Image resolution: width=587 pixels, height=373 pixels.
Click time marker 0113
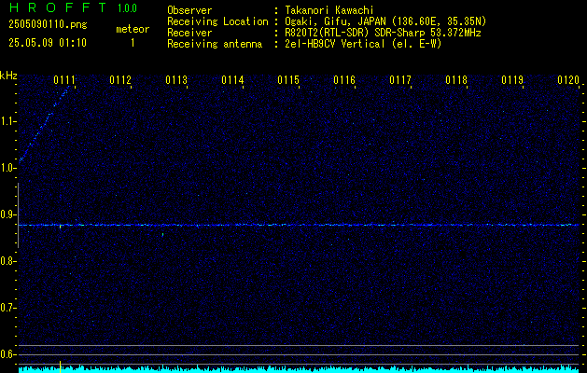(x=176, y=80)
